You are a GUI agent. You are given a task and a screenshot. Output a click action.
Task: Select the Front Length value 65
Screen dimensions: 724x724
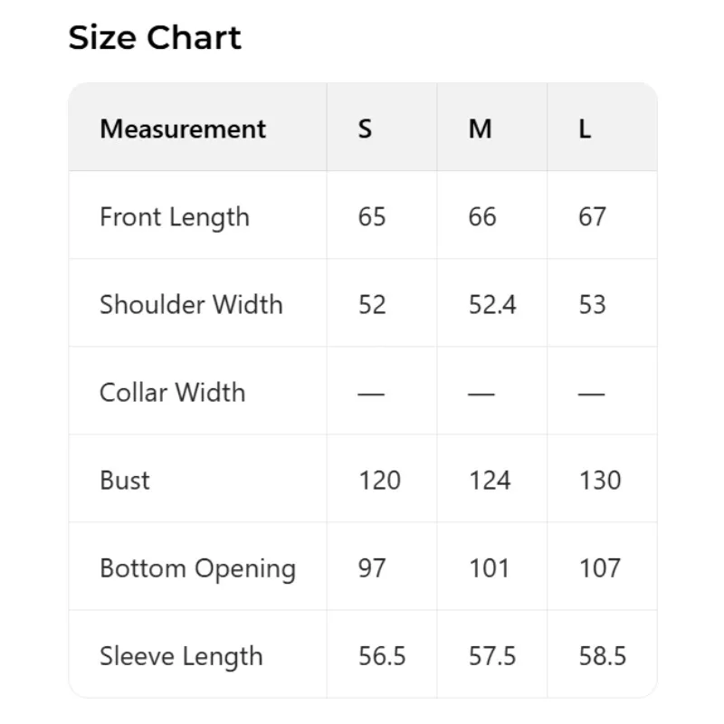point(372,217)
